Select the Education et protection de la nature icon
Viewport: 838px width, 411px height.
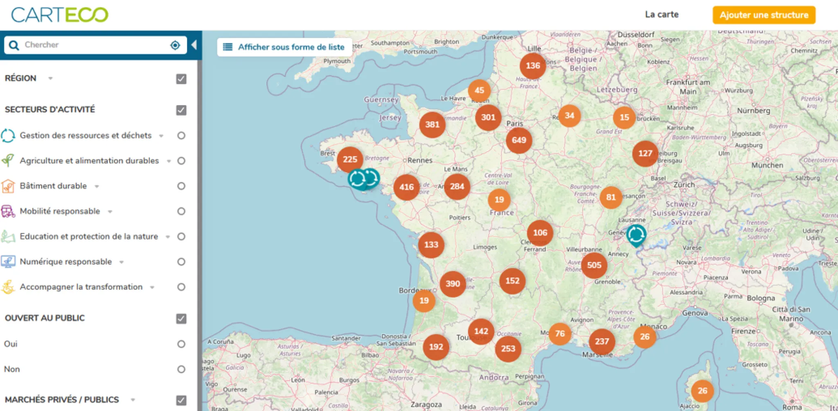point(8,236)
